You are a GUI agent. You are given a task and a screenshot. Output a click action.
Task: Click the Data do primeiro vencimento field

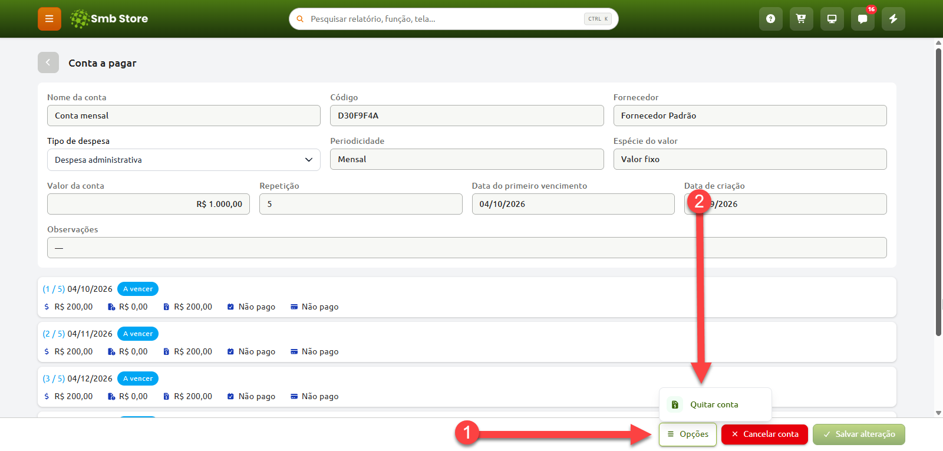(573, 204)
